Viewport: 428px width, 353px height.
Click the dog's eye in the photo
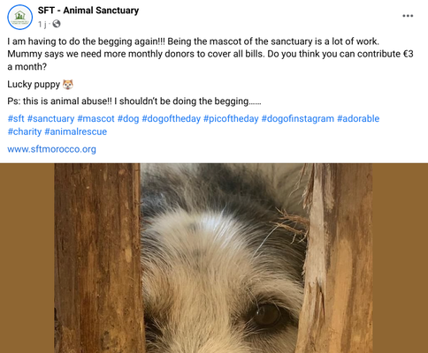click(x=267, y=314)
